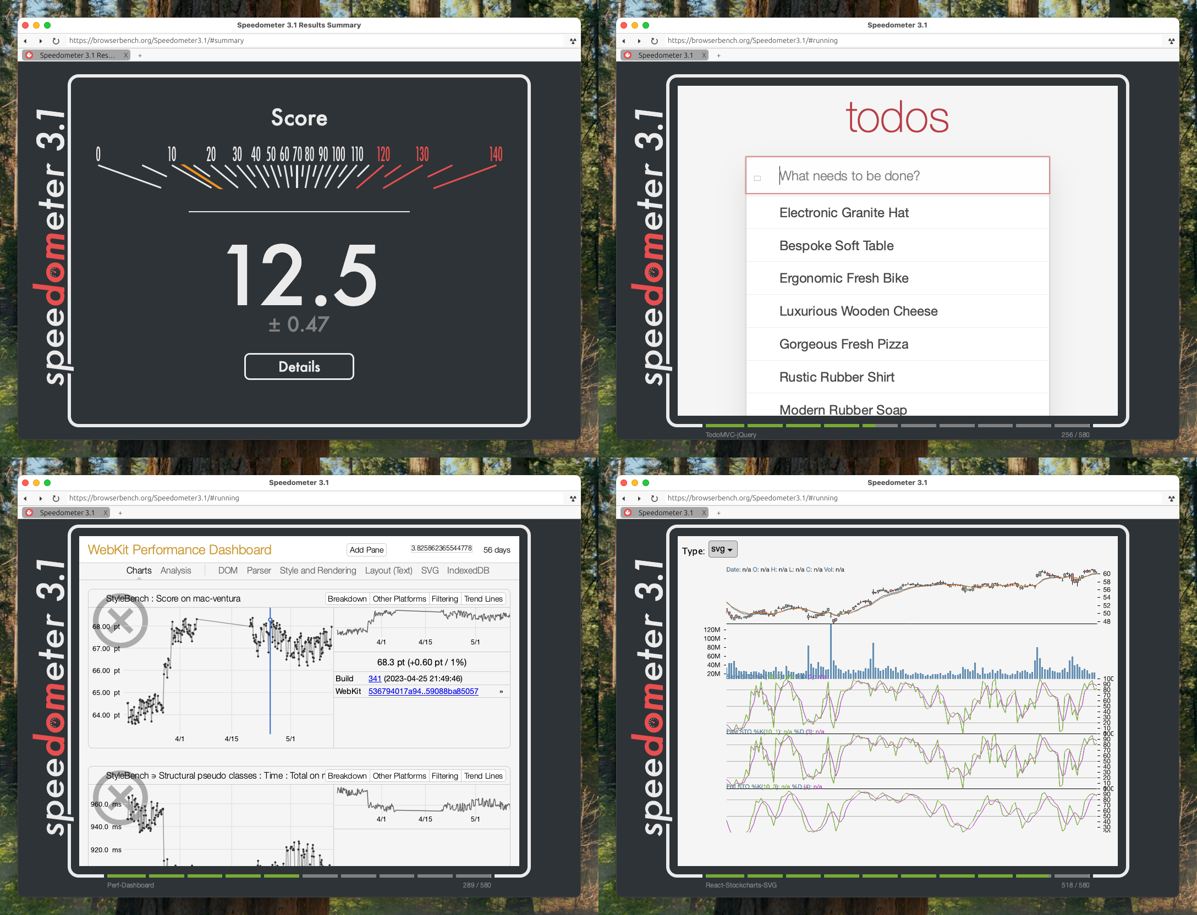Close the StyleBench Score pane via its X circle
The height and width of the screenshot is (915, 1197).
120,621
